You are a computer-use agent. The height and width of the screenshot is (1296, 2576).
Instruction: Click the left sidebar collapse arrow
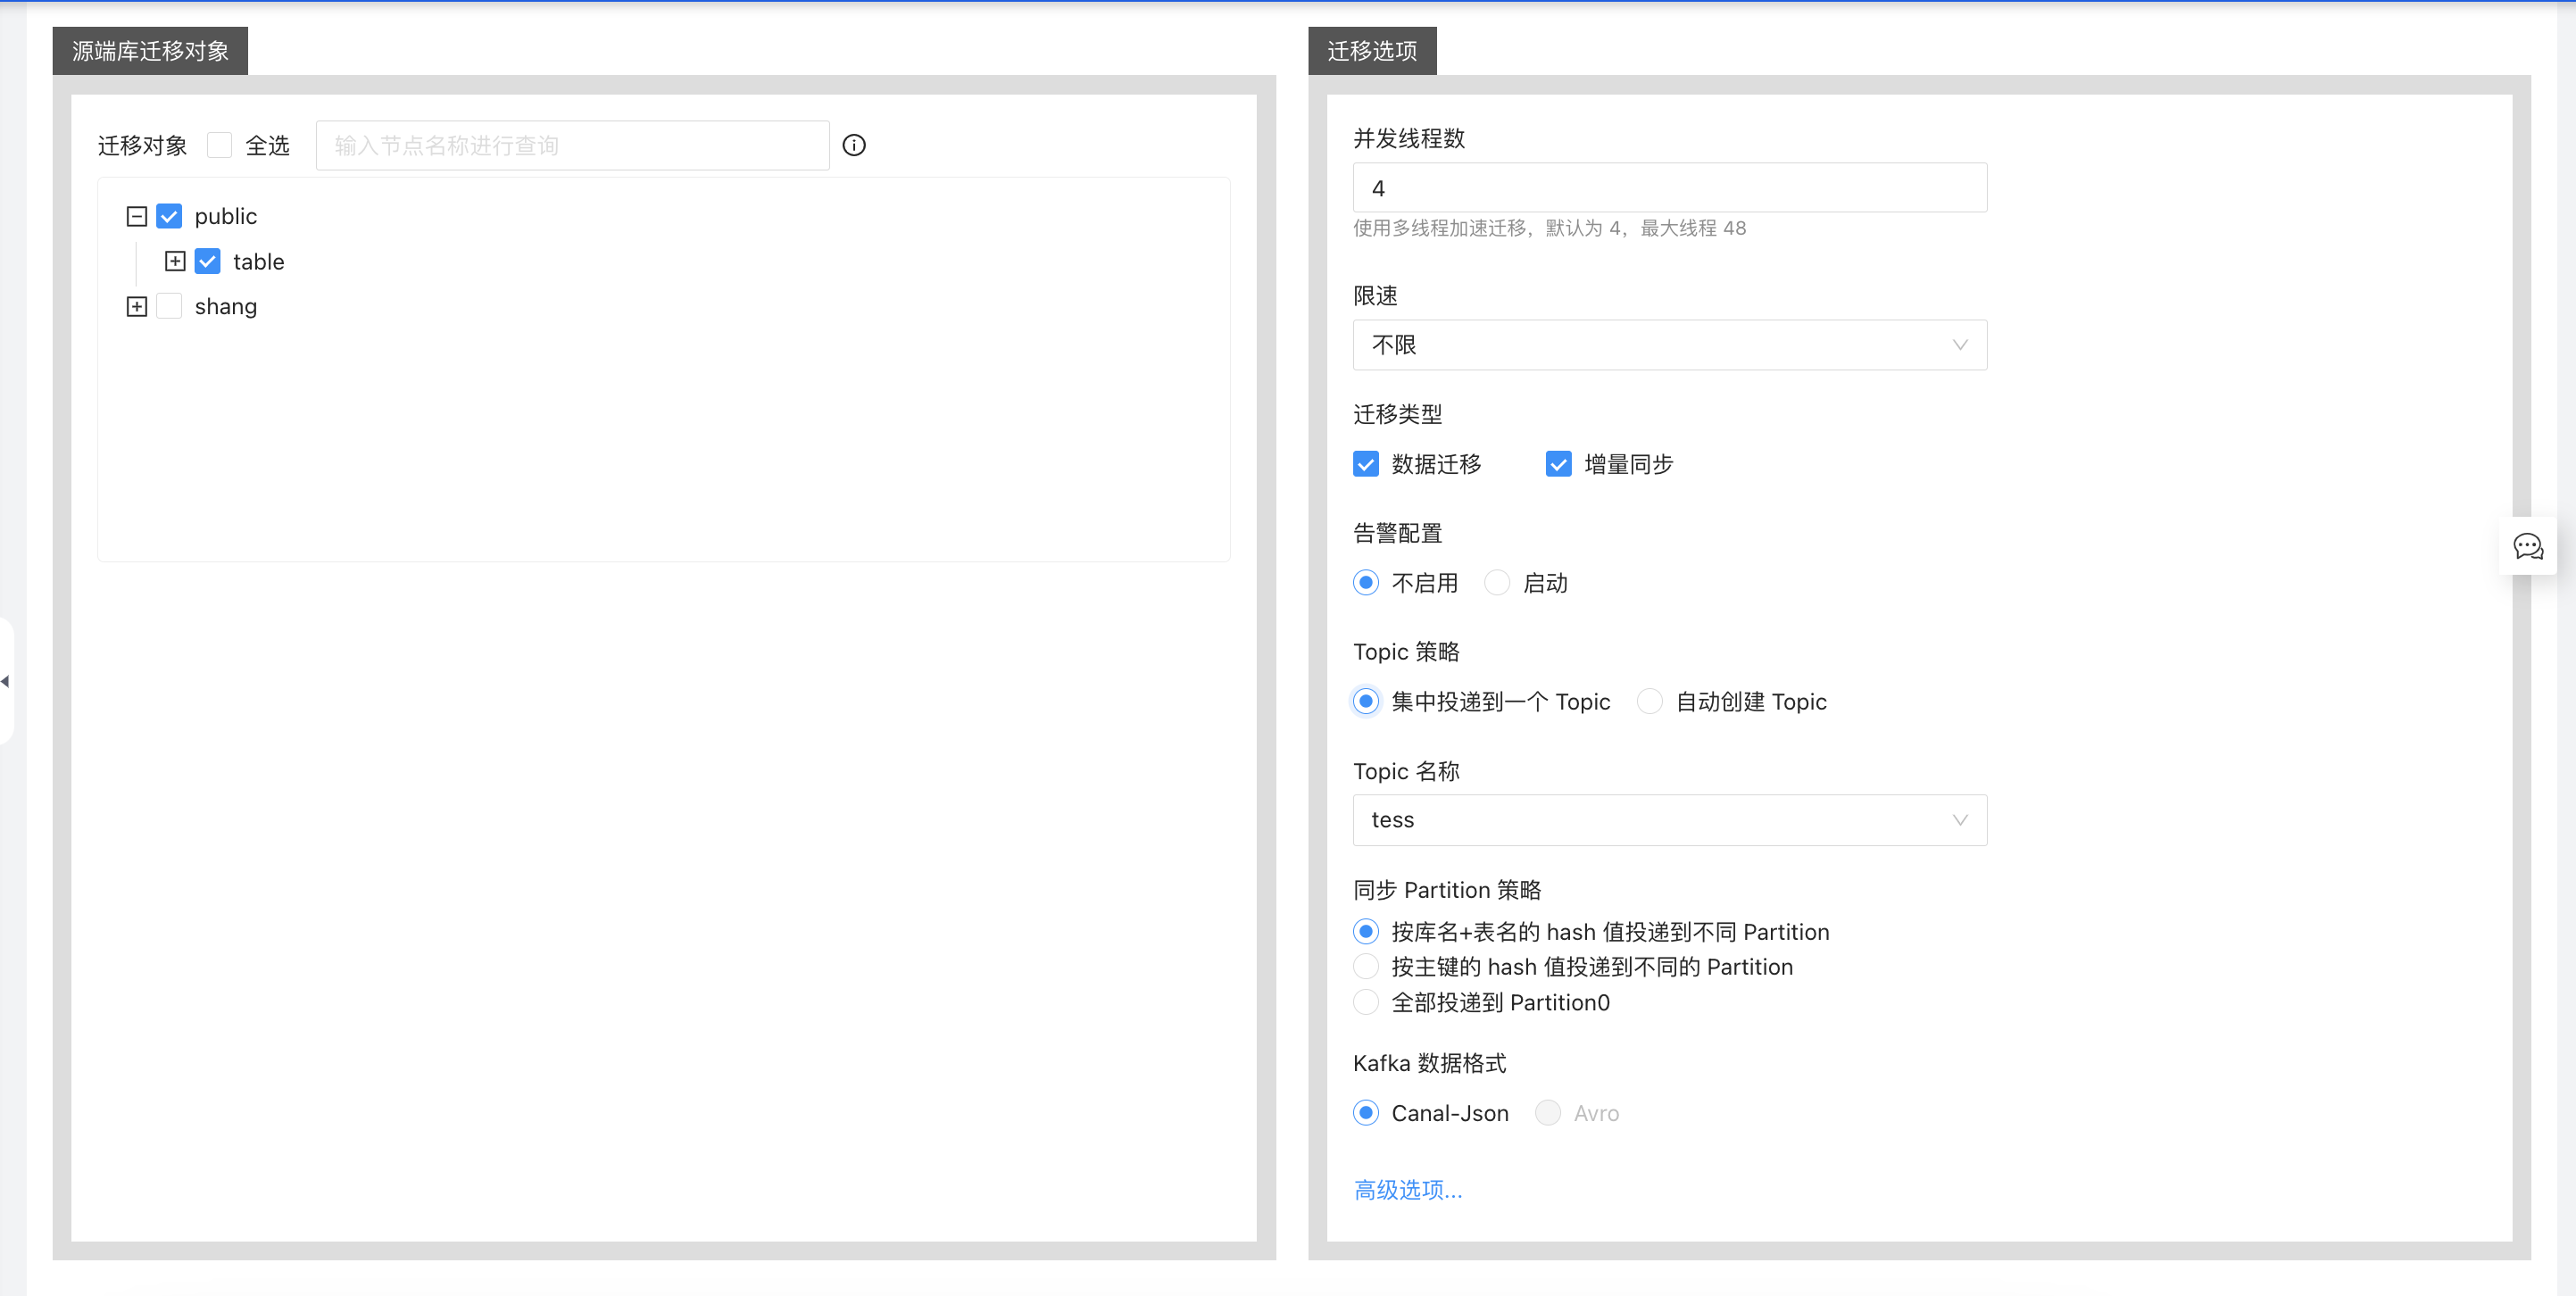[5, 681]
